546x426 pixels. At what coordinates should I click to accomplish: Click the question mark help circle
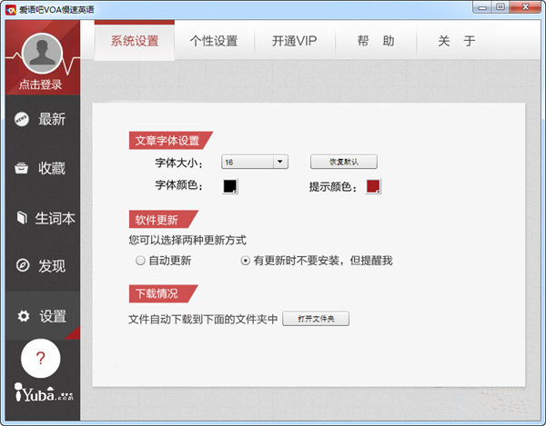pos(40,358)
